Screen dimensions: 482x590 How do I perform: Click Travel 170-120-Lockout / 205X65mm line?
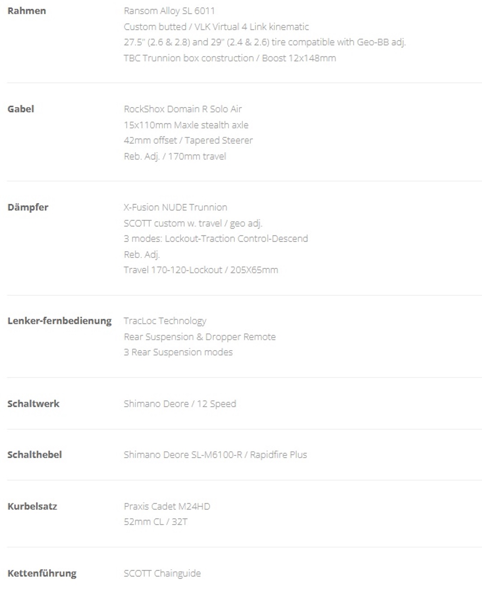pyautogui.click(x=201, y=270)
